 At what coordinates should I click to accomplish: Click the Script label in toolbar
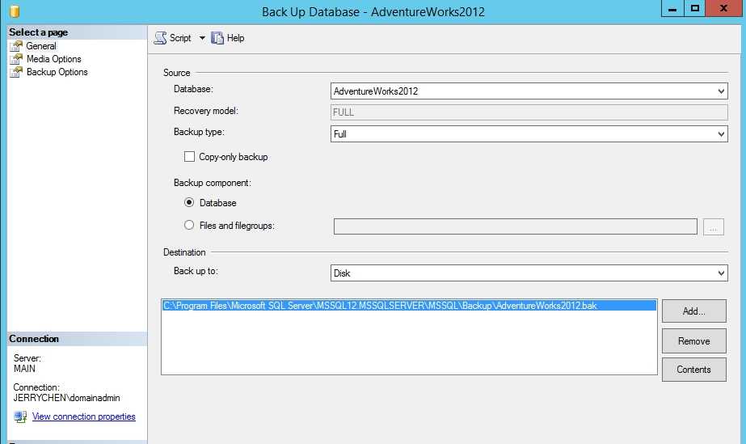(x=180, y=38)
